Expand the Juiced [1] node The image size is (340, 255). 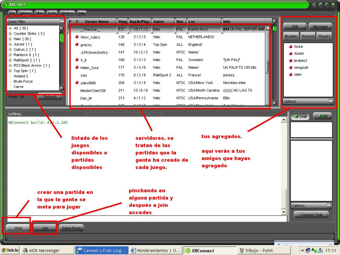10,44
